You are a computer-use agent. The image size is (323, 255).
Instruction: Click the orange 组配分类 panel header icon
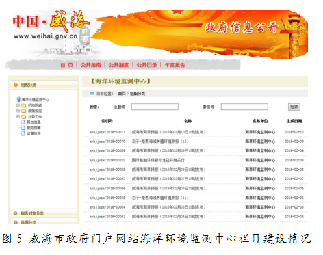(16, 85)
